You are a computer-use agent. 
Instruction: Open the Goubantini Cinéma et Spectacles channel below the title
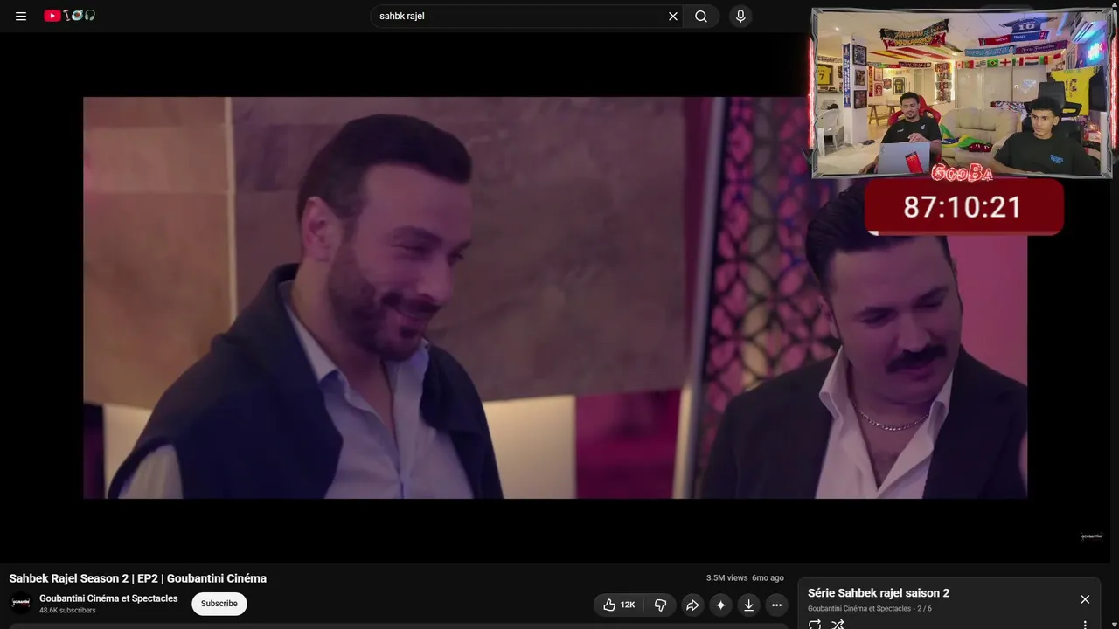[x=108, y=598]
